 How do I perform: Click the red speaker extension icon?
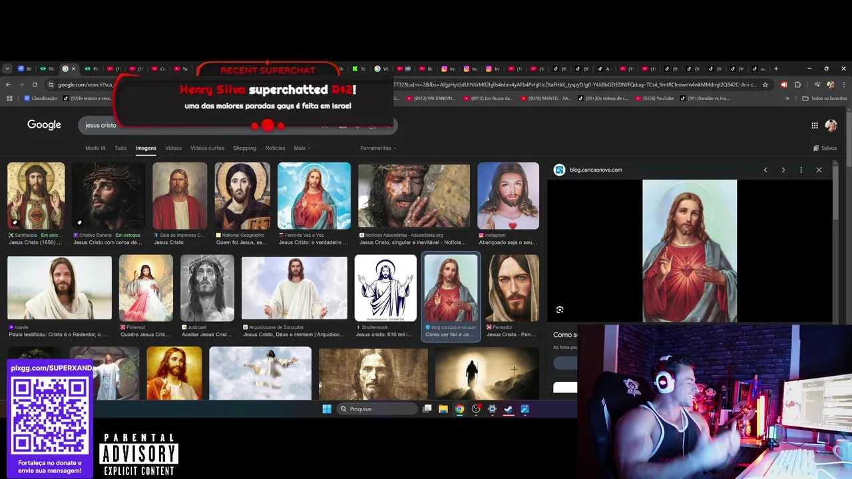(783, 84)
